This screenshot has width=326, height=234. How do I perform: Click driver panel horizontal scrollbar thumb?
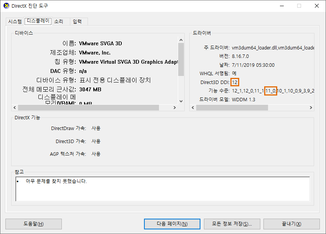232,107
